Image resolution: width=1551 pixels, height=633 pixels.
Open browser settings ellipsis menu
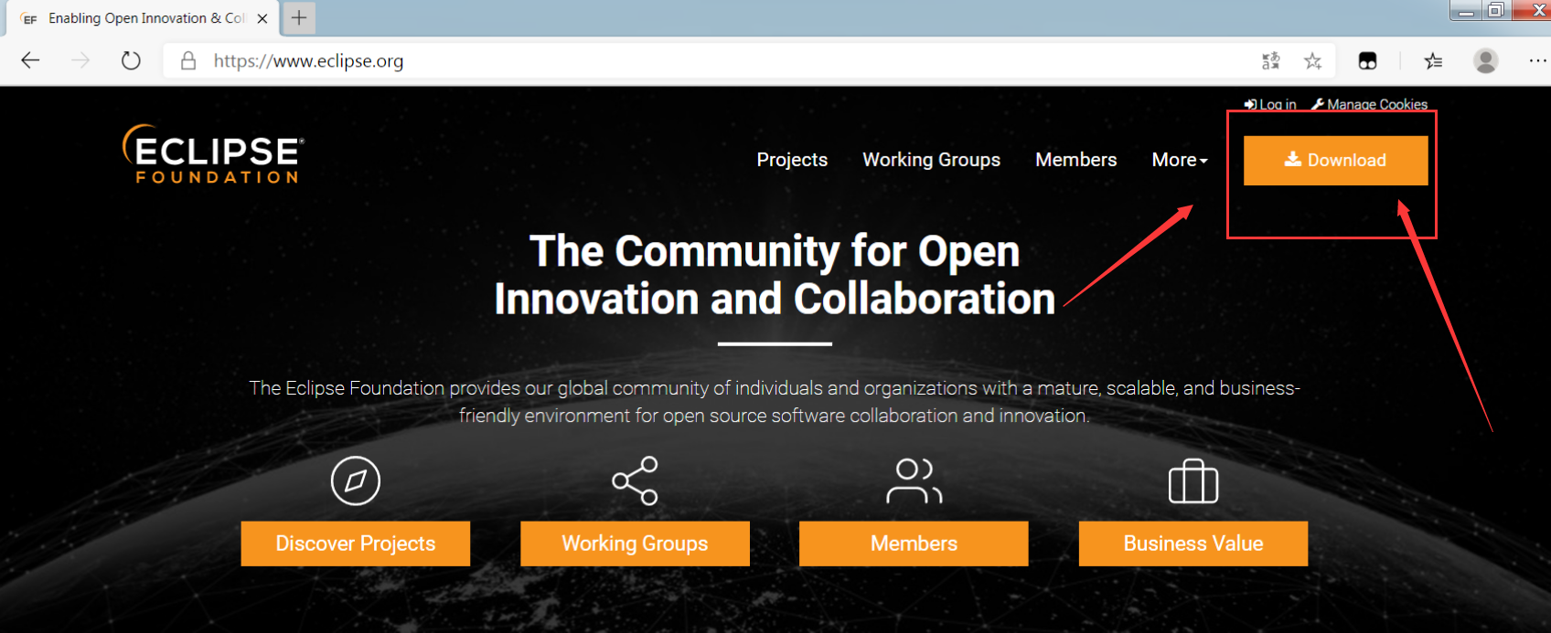1537,61
